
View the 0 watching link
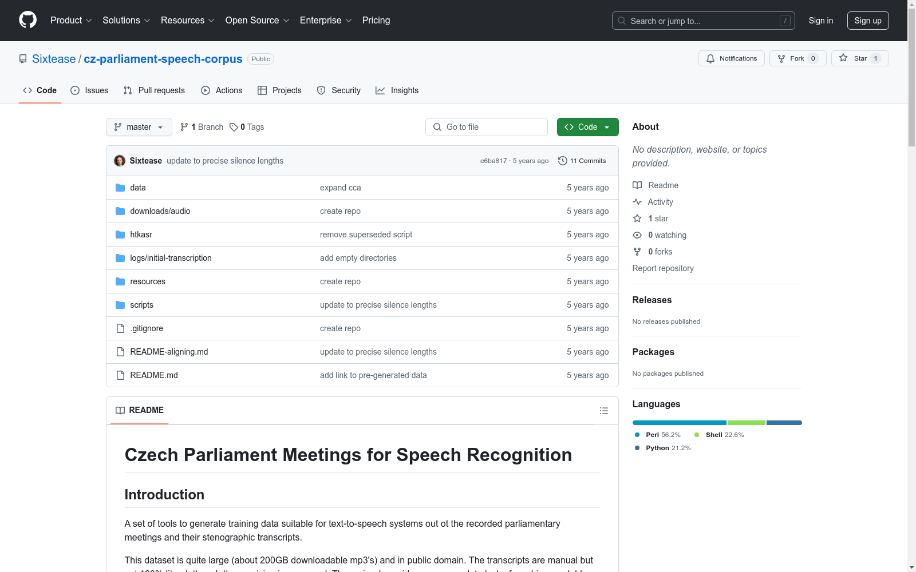point(660,235)
